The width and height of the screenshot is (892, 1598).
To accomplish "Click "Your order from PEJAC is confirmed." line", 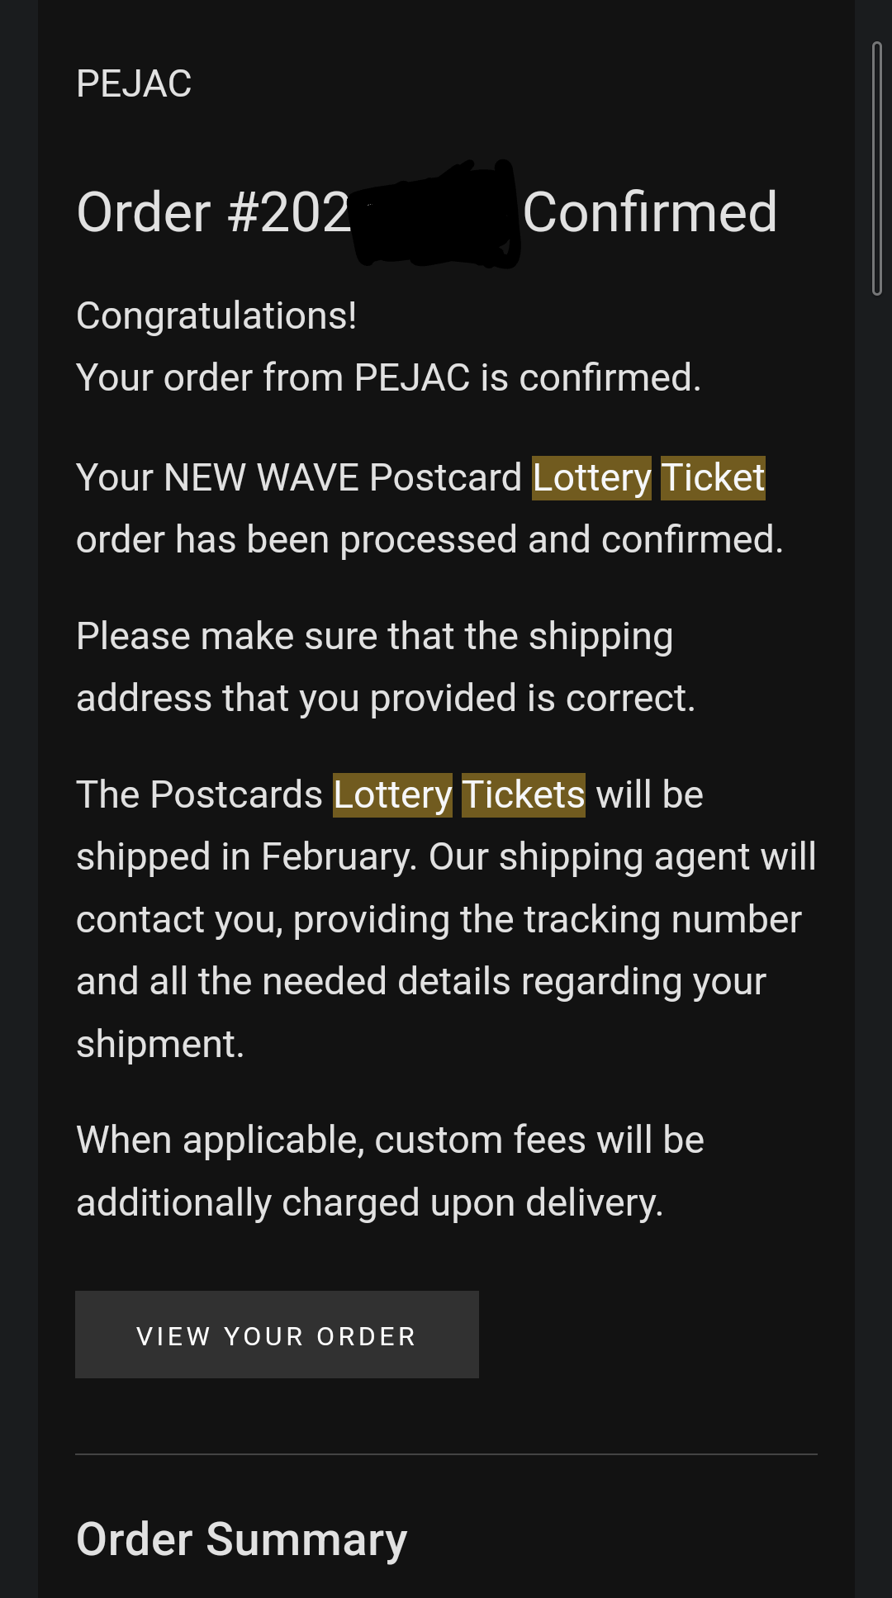I will click(x=388, y=377).
